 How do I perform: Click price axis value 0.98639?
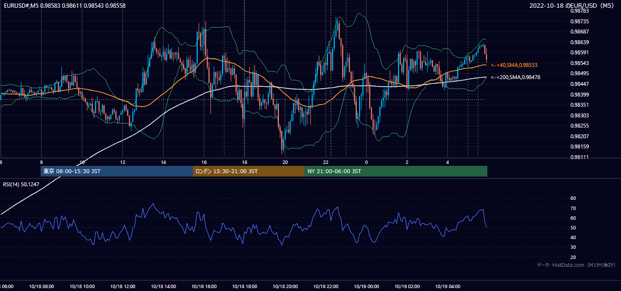579,42
